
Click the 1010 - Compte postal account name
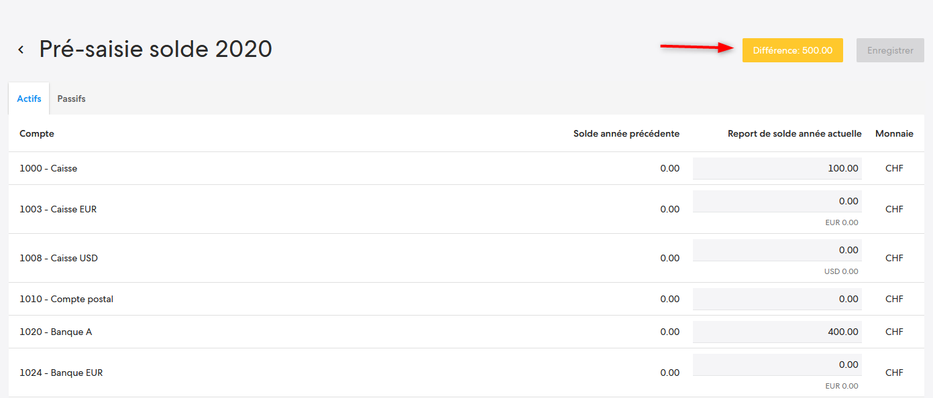pyautogui.click(x=66, y=299)
